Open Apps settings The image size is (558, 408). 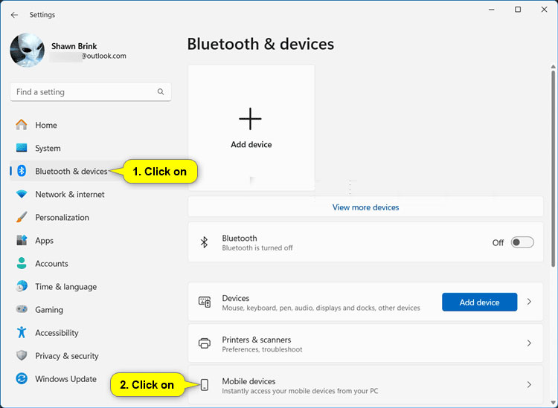(x=44, y=241)
